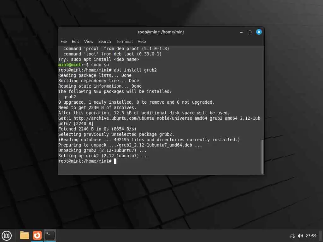Open the Terminal menu item
This screenshot has width=323, height=242.
[124, 41]
